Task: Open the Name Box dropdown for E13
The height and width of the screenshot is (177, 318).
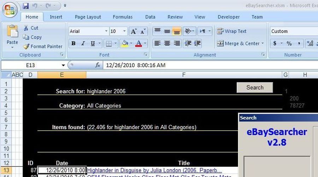Action: point(64,65)
